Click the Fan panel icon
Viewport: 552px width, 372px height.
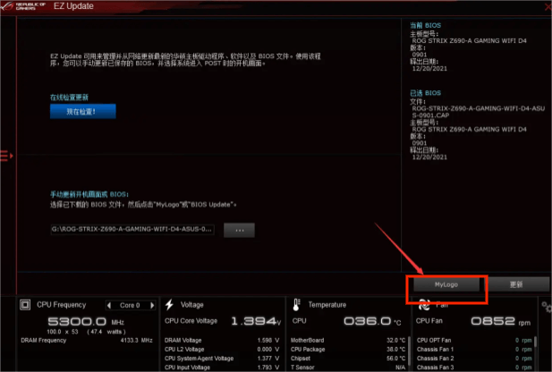point(424,305)
